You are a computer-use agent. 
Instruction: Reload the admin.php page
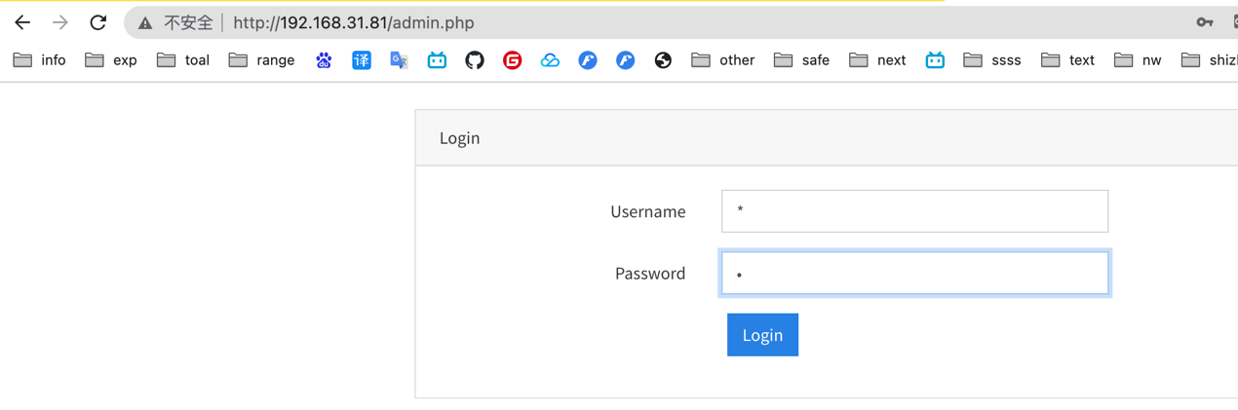point(98,22)
